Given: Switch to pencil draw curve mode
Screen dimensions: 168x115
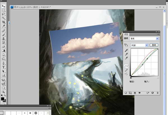Looking at the screenshot, I should pos(126,70).
